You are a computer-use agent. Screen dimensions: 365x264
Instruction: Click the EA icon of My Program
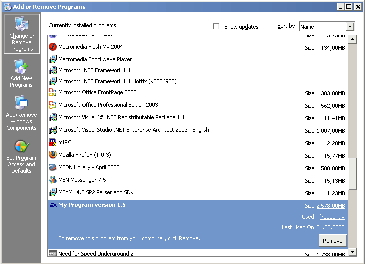pyautogui.click(x=53, y=205)
